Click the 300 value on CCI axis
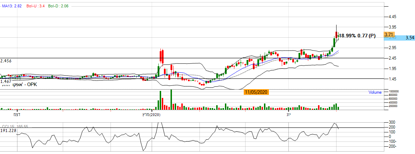Image resolution: width=415 pixels, height=154 pixels. 392,122
